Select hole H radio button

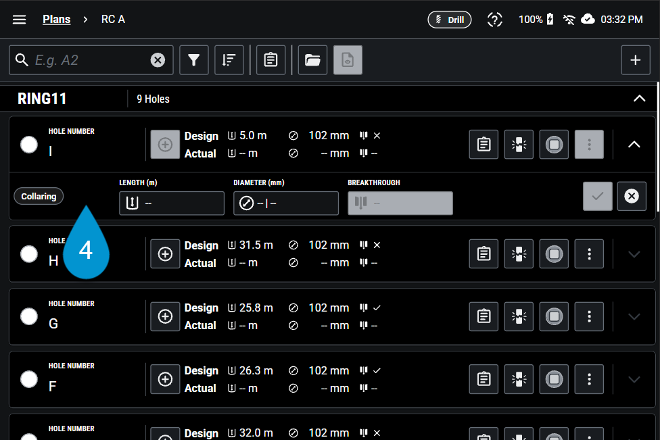pos(29,254)
